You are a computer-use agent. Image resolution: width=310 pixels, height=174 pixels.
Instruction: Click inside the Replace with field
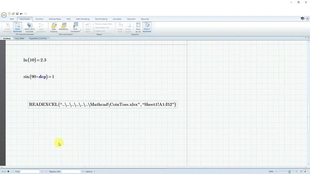(71, 172)
